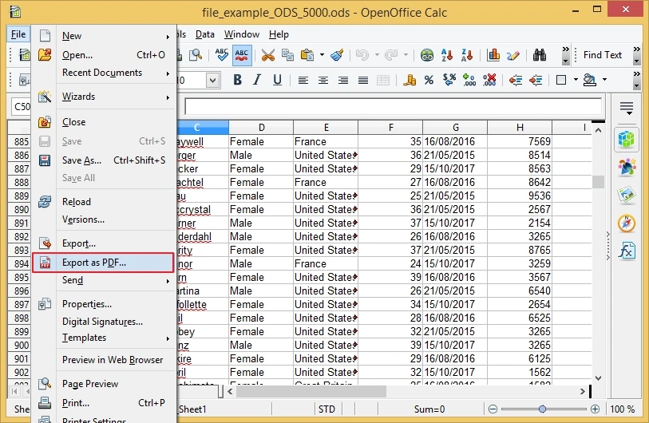Toggle the AutoSpellcheck icon

click(x=242, y=54)
